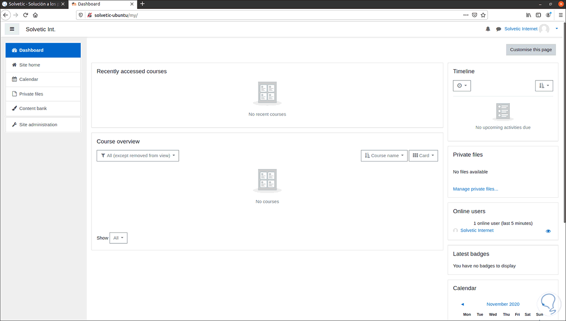Toggle visibility of online users list
Image resolution: width=566 pixels, height=321 pixels.
coord(548,231)
